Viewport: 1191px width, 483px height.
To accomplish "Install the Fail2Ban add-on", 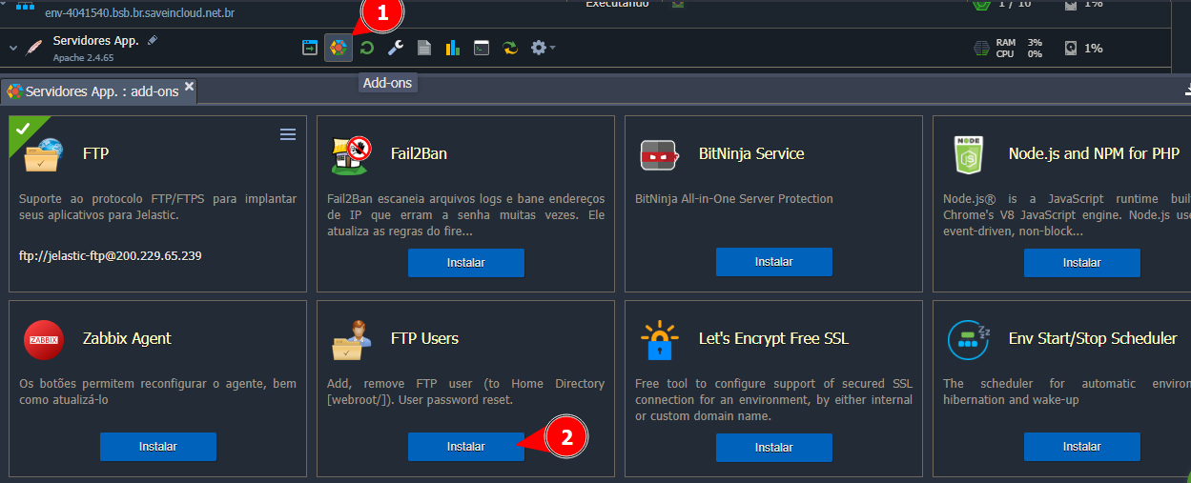I will (x=465, y=263).
